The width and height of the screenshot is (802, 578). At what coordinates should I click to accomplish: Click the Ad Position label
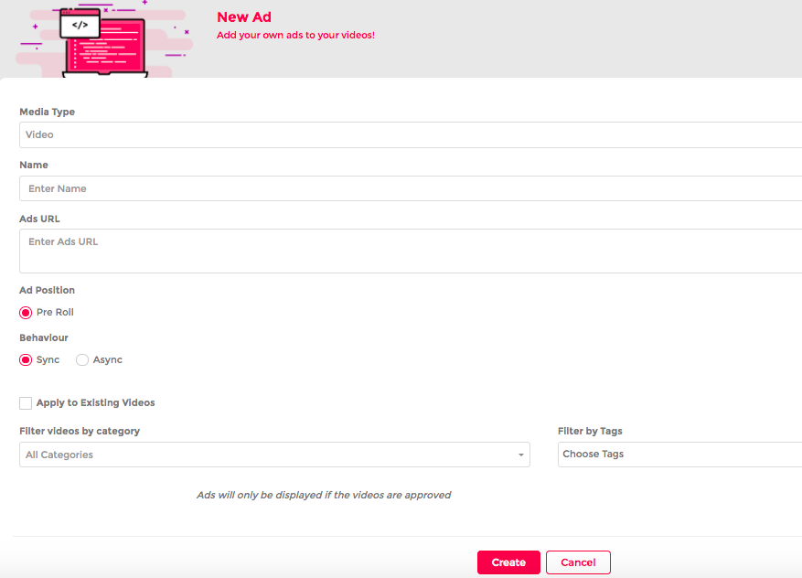[x=47, y=290]
